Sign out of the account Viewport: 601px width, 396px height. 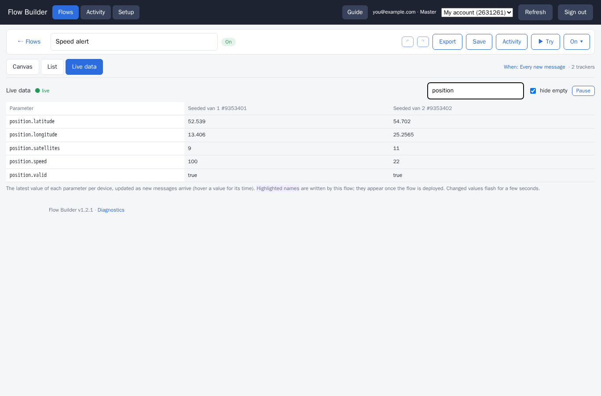[575, 12]
